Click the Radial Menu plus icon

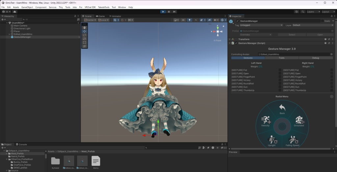(332, 97)
